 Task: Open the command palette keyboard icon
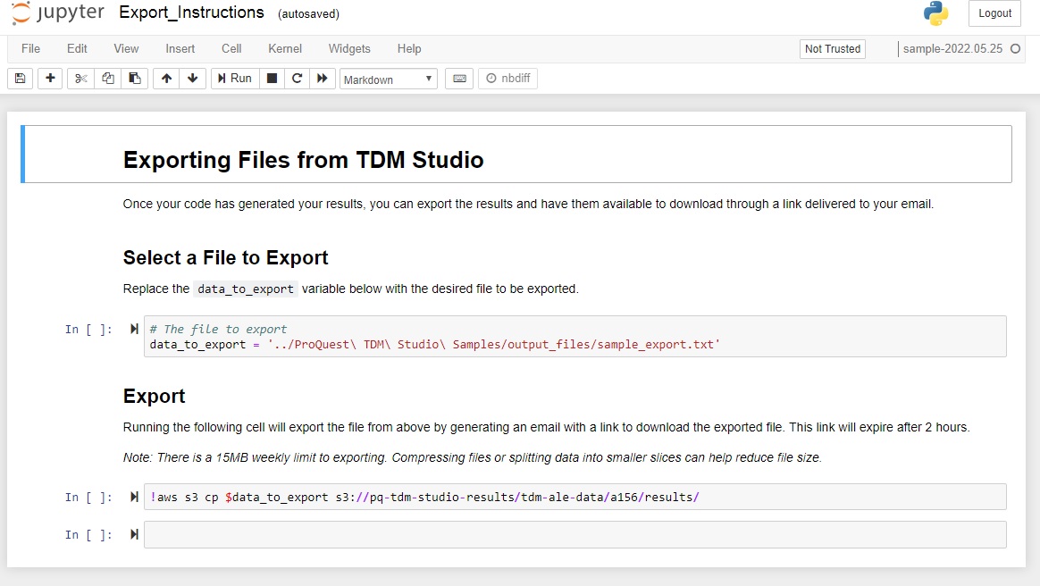pos(459,79)
